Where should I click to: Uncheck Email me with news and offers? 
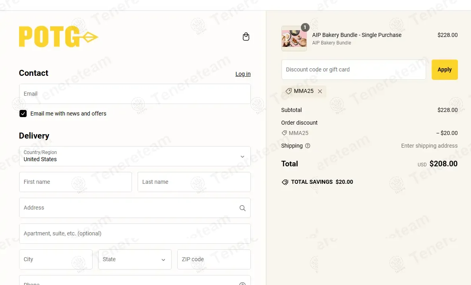tap(23, 114)
